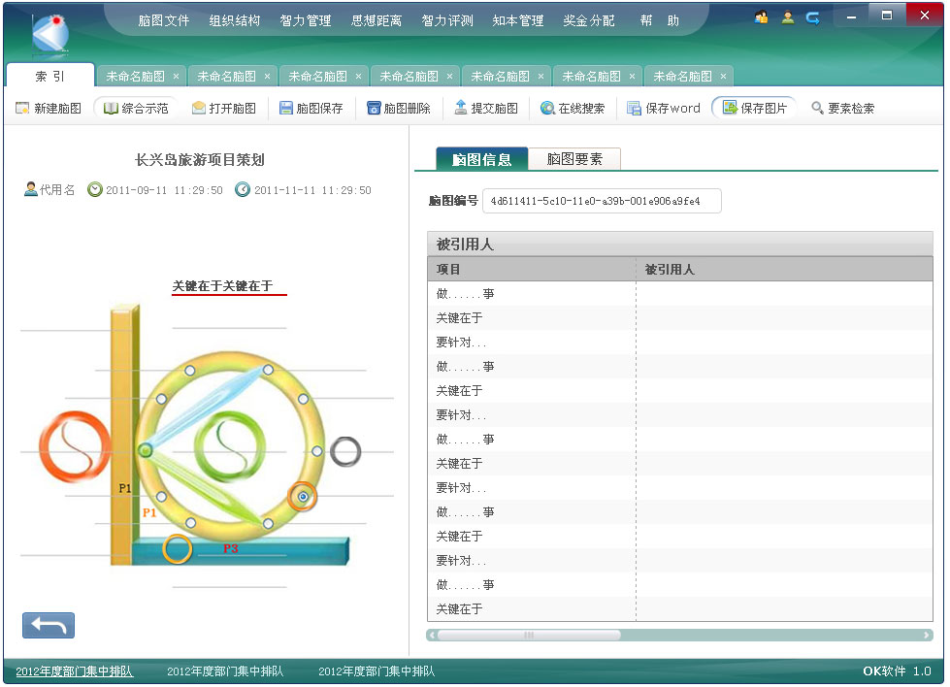Click the orange P1 label near the ring
The height and width of the screenshot is (687, 950).
(149, 513)
